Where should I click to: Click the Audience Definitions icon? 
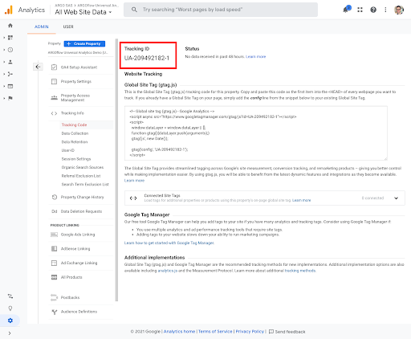(55, 312)
